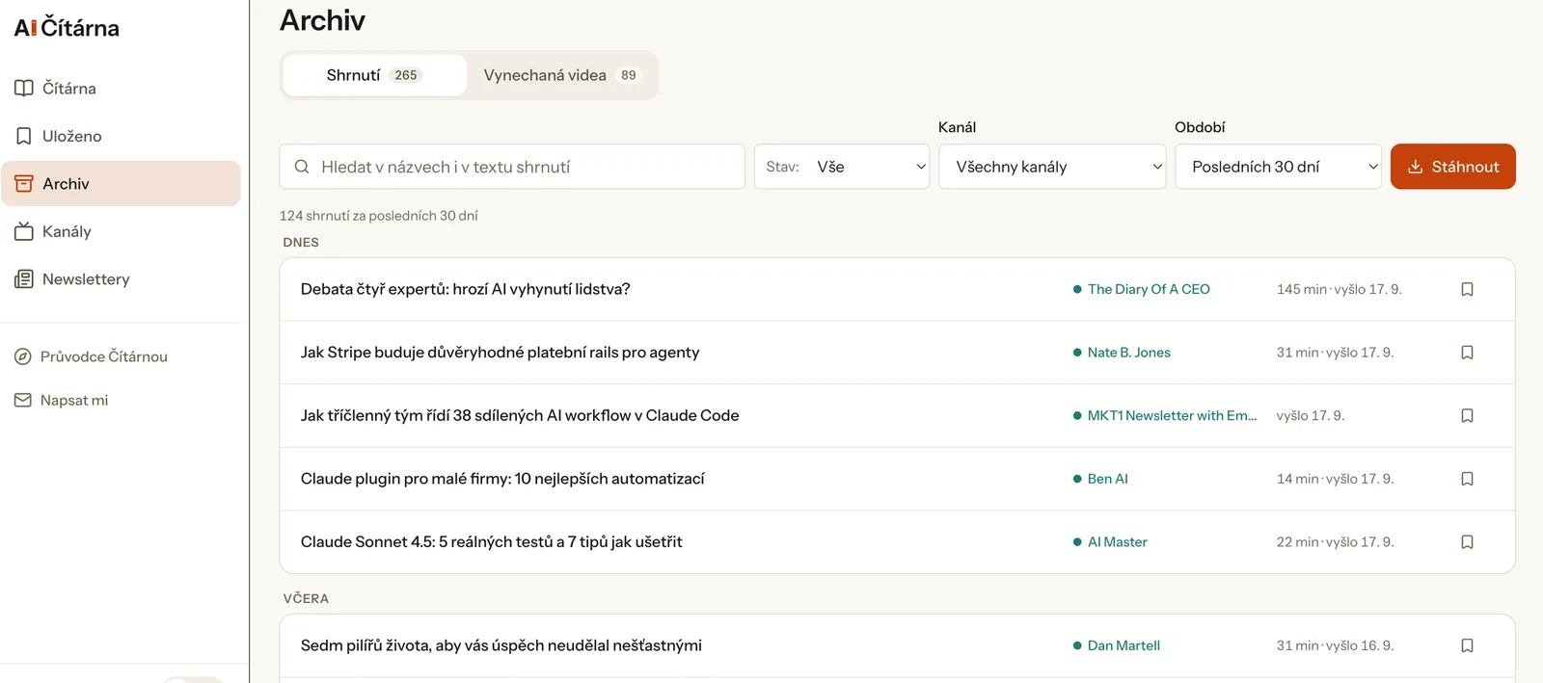Open Uloženo from the sidebar
1543x683 pixels.
click(121, 136)
